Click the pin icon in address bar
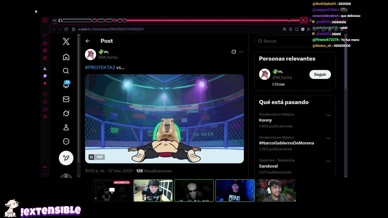388x218 pixels. click(x=290, y=29)
